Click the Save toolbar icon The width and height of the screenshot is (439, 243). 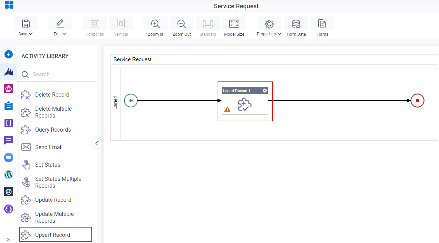pyautogui.click(x=26, y=23)
